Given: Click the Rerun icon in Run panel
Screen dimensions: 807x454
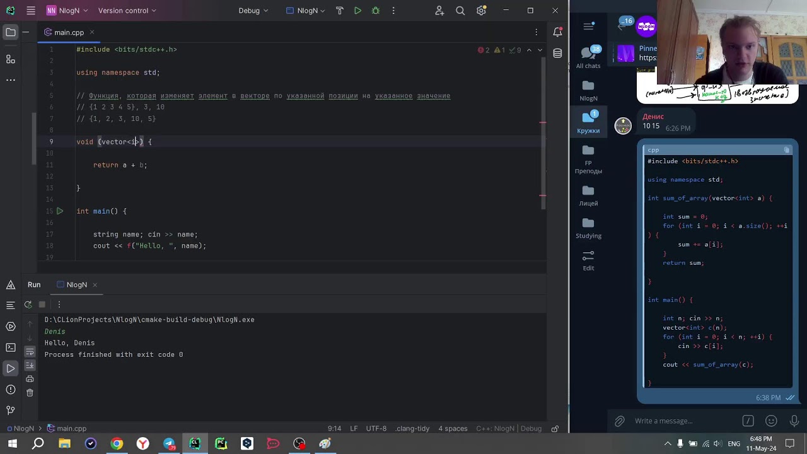Looking at the screenshot, I should 28,305.
